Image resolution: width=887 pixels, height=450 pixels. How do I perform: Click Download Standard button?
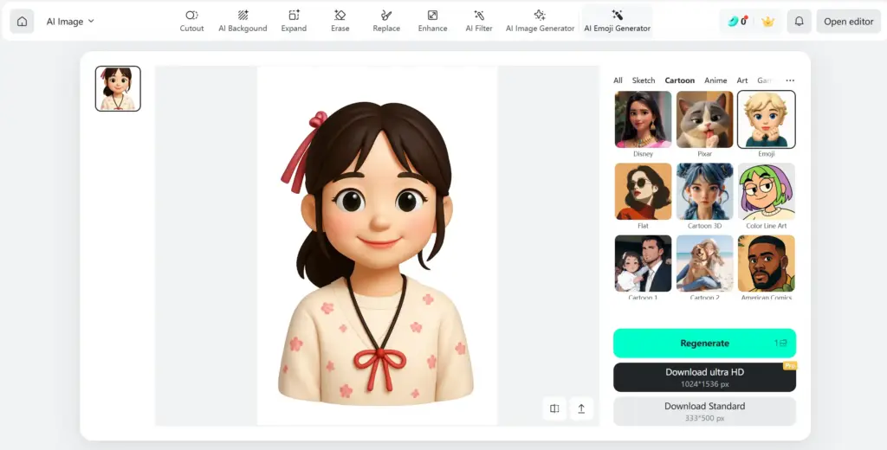[704, 411]
